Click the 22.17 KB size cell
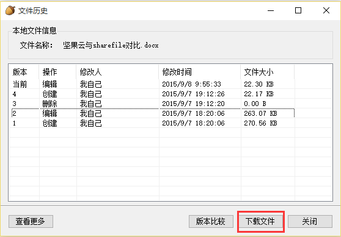The image size is (341, 237). pyautogui.click(x=258, y=94)
